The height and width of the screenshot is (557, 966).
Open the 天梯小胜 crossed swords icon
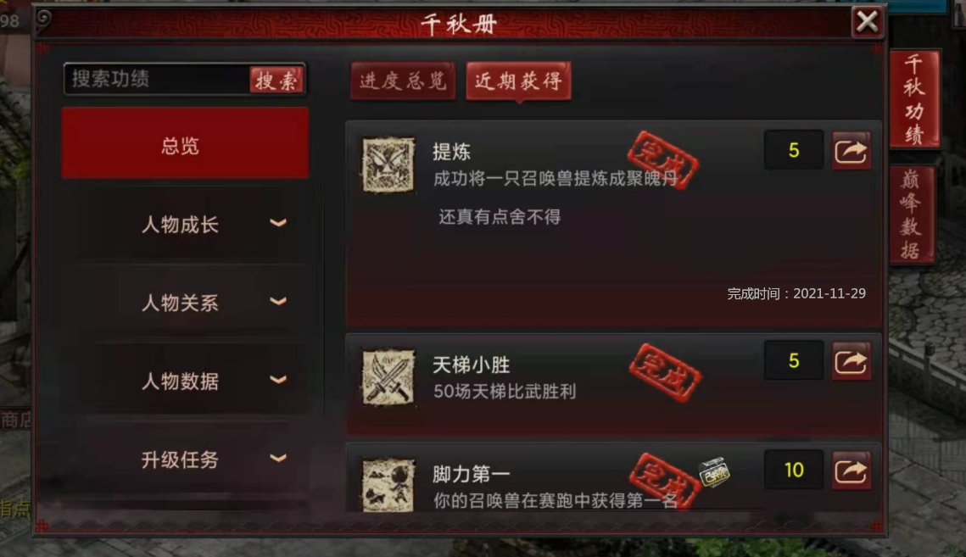point(388,377)
